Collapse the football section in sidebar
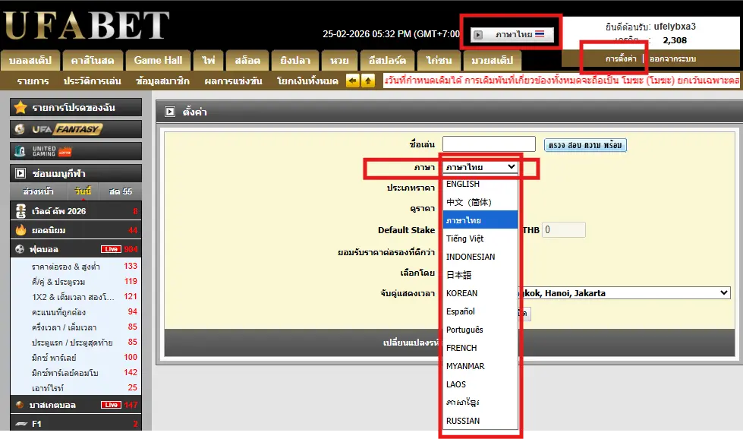Viewport: 743px width, 439px height. (20, 249)
